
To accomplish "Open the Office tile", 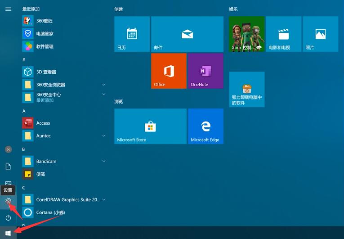I will point(169,71).
